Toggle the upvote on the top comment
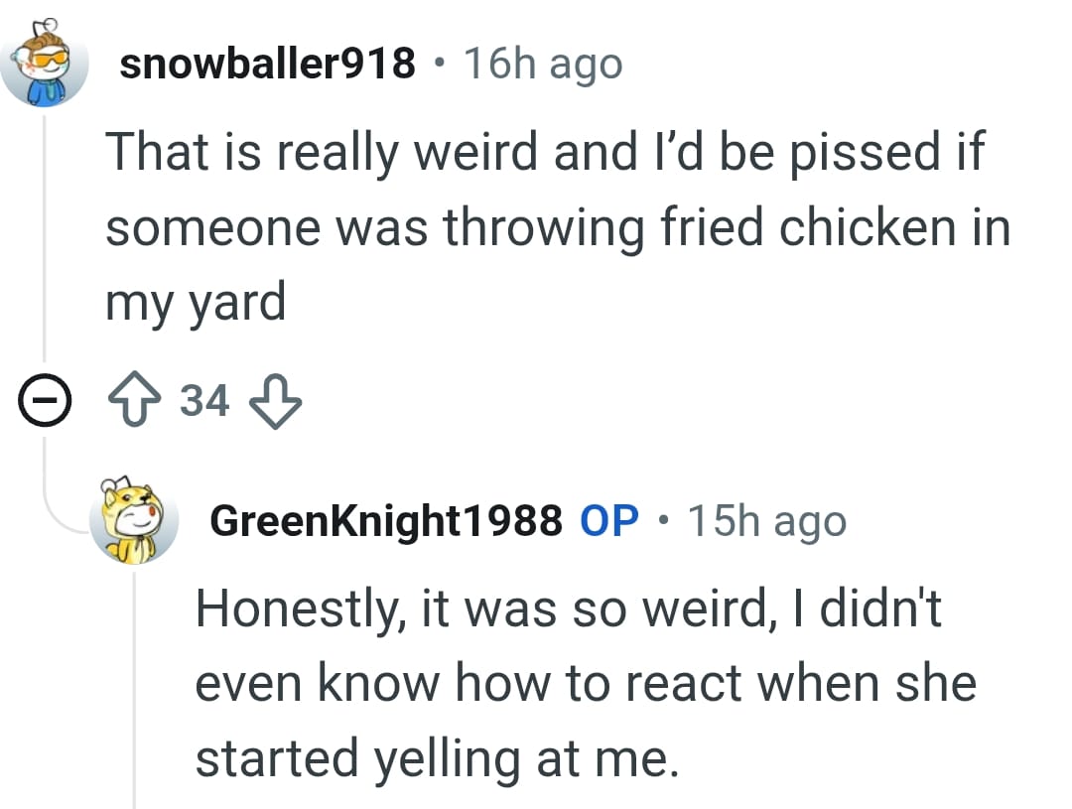This screenshot has height=809, width=1072. point(136,401)
